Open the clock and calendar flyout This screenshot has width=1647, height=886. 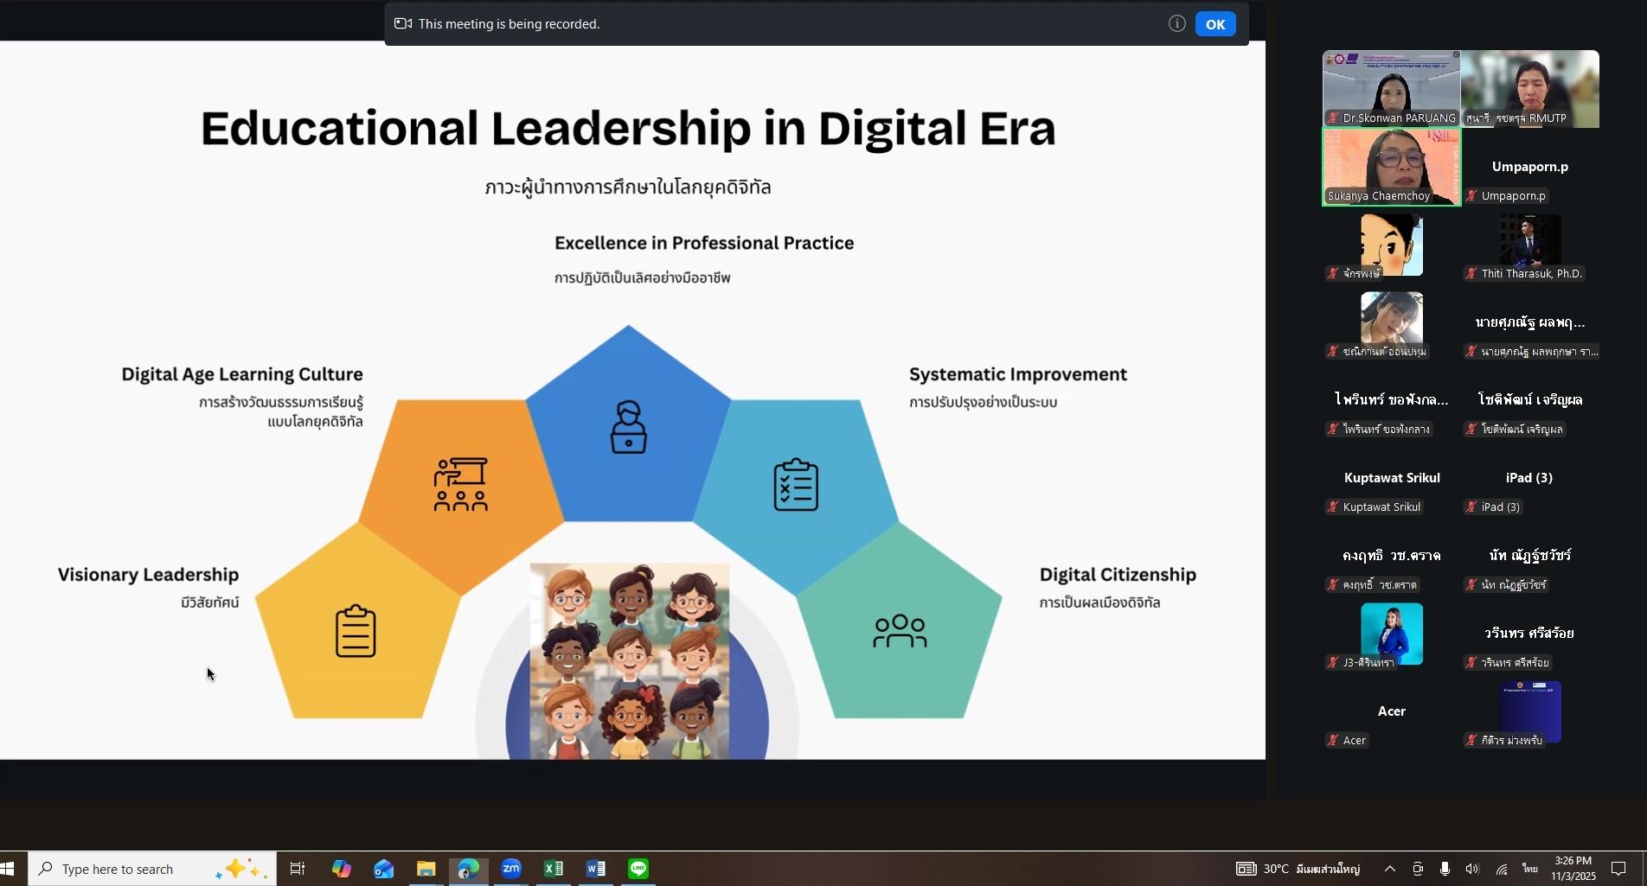(x=1573, y=869)
